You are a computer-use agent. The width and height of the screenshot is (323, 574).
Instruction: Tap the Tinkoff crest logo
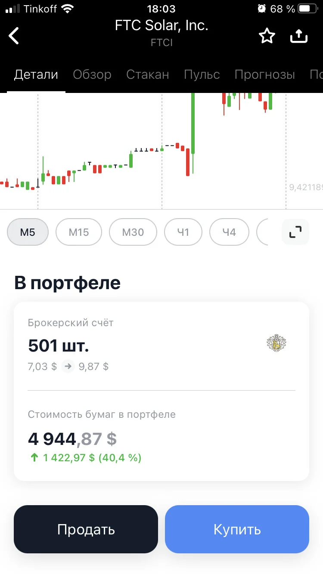click(x=276, y=343)
